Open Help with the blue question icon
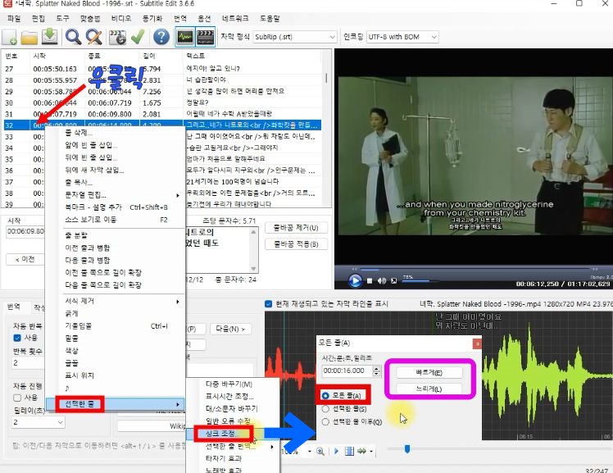613x473 pixels. tap(161, 37)
